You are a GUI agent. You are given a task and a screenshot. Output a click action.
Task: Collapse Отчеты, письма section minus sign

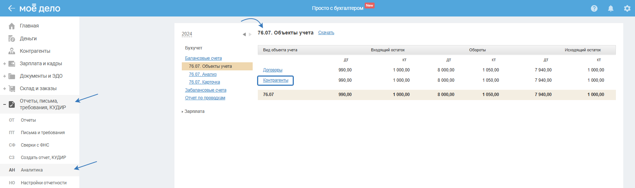click(4, 104)
